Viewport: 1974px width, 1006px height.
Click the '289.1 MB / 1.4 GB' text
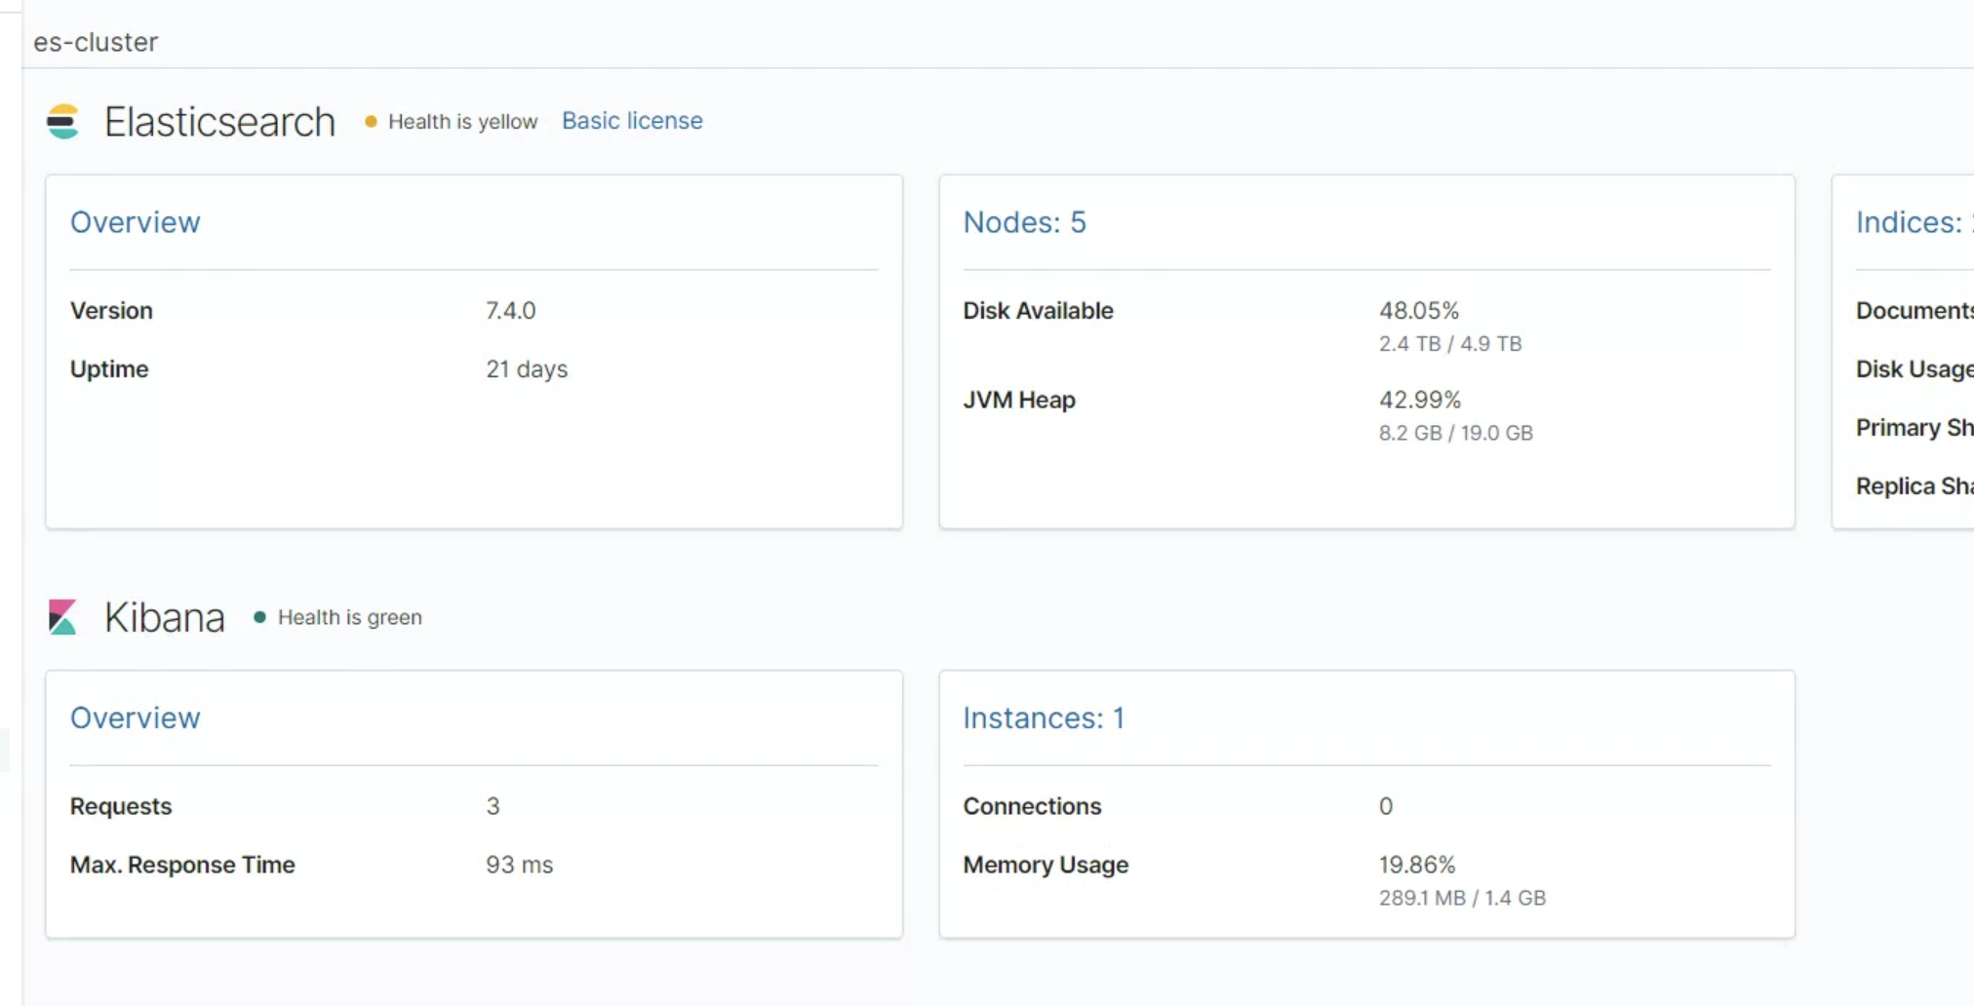coord(1462,898)
